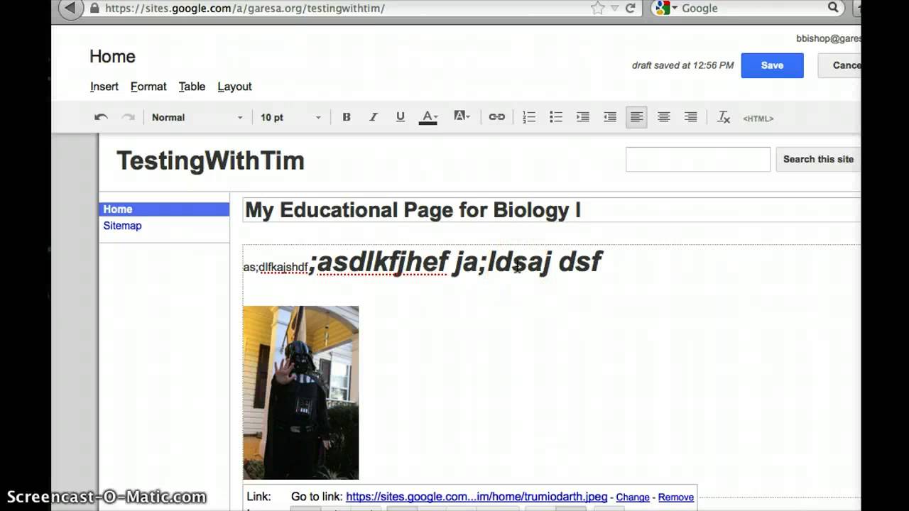Screen dimensions: 909x511
Task: Click the large italic text 'ja;ldsaj dsf'
Action: point(527,262)
